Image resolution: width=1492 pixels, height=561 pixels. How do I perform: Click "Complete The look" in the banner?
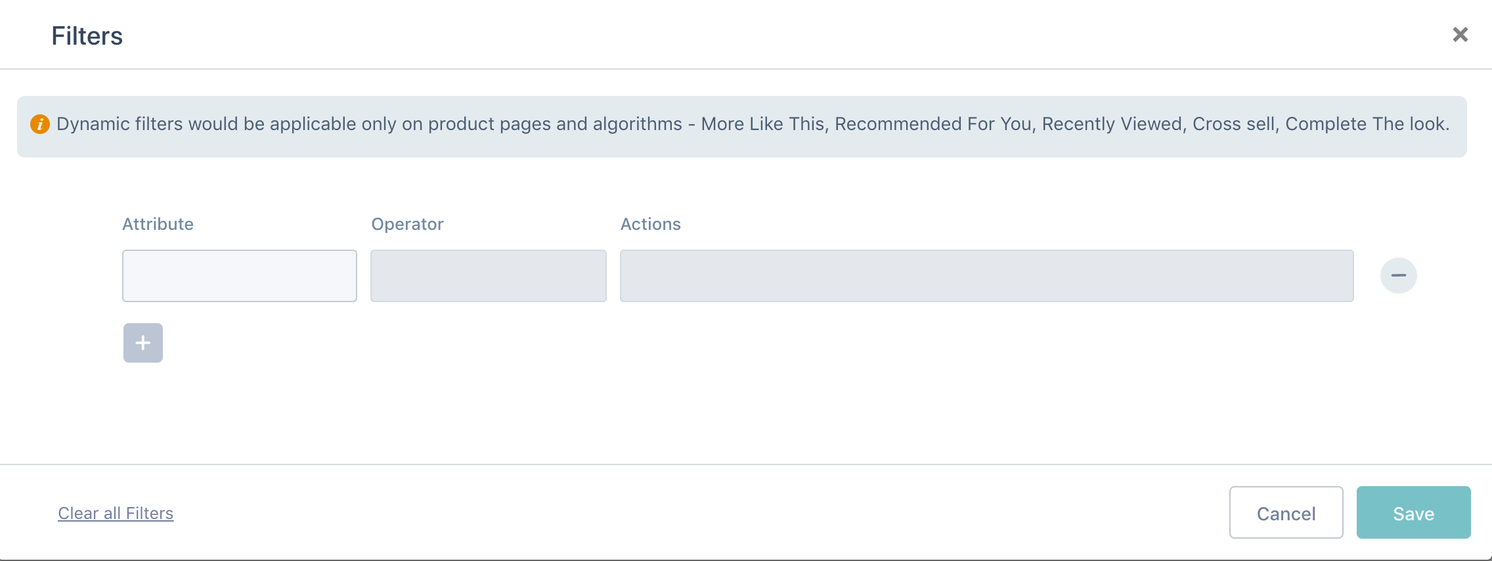tap(1365, 124)
